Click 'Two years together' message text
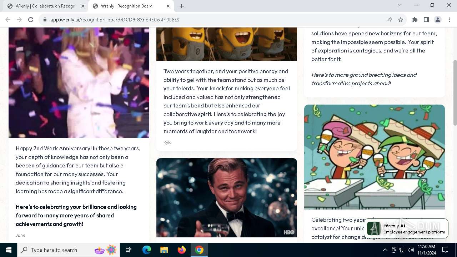457x257 pixels. (x=227, y=101)
